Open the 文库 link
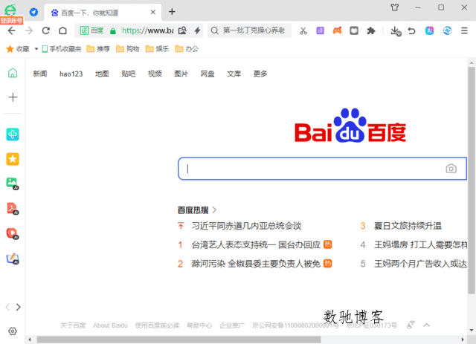 pyautogui.click(x=234, y=74)
